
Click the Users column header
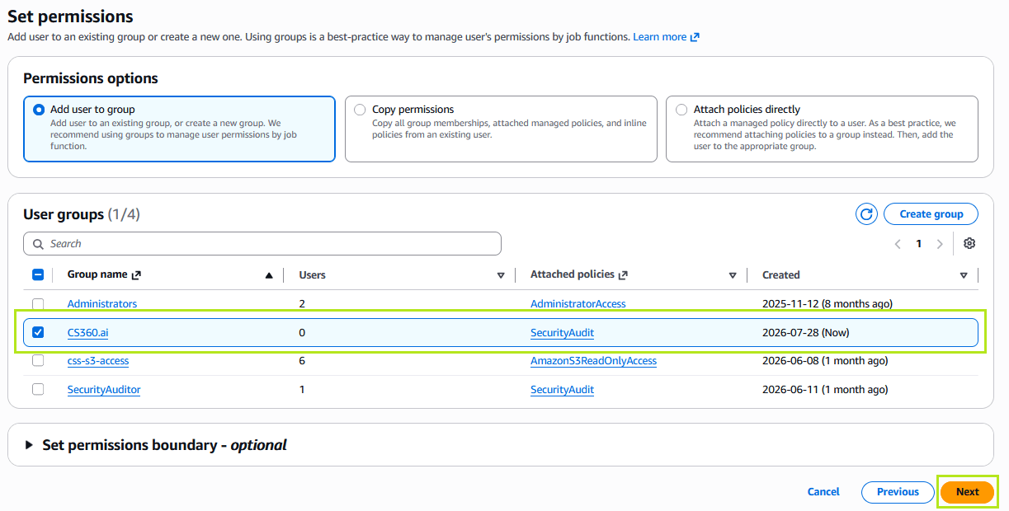[312, 275]
